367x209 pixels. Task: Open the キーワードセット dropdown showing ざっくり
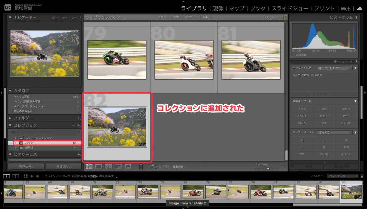coord(335,132)
